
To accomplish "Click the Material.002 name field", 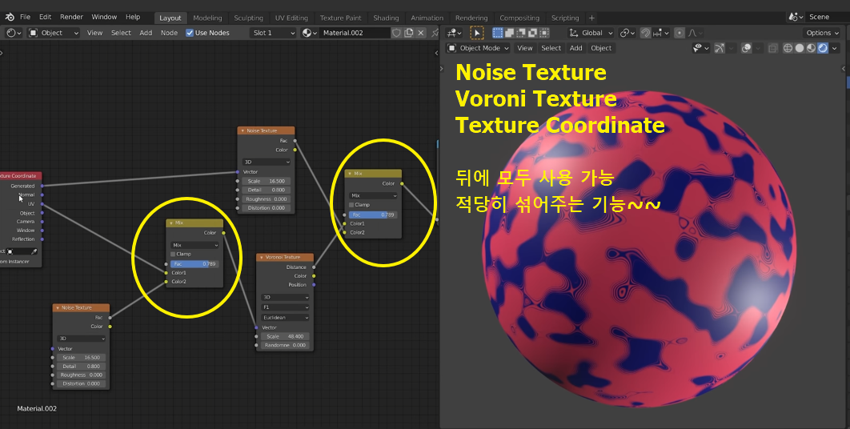I will 355,33.
